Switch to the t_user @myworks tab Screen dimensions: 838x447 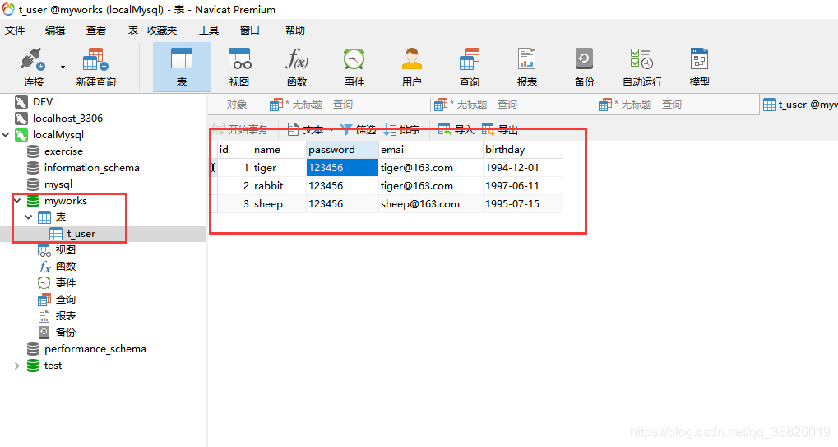click(x=800, y=105)
